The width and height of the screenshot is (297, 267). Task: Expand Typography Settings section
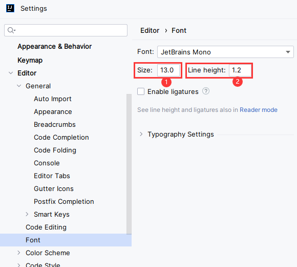[x=141, y=134]
